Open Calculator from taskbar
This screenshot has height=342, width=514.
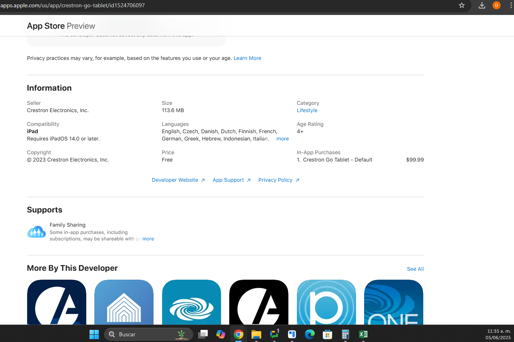(x=346, y=334)
